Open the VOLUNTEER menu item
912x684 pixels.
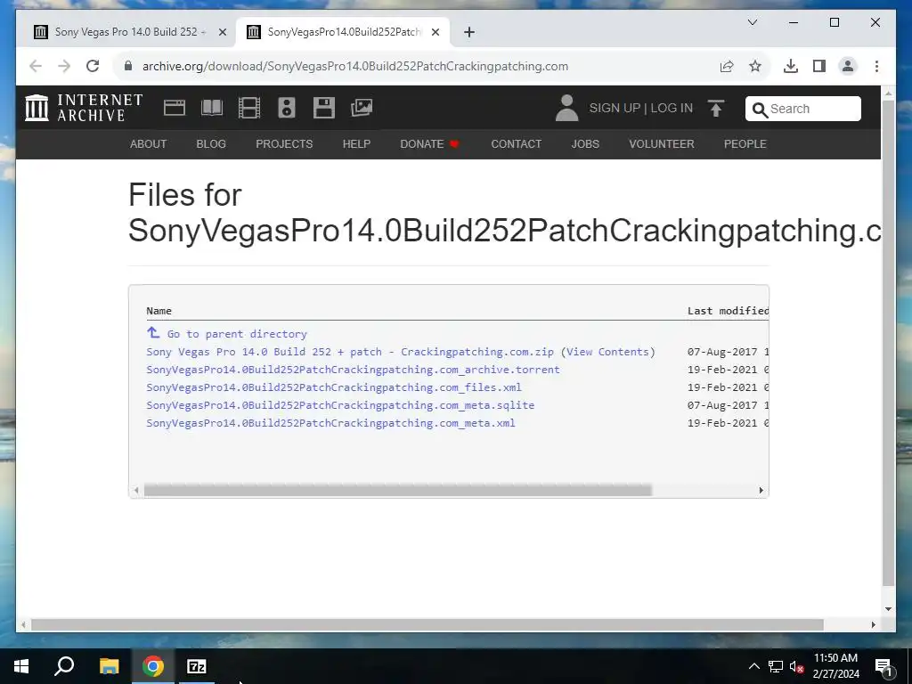(662, 144)
